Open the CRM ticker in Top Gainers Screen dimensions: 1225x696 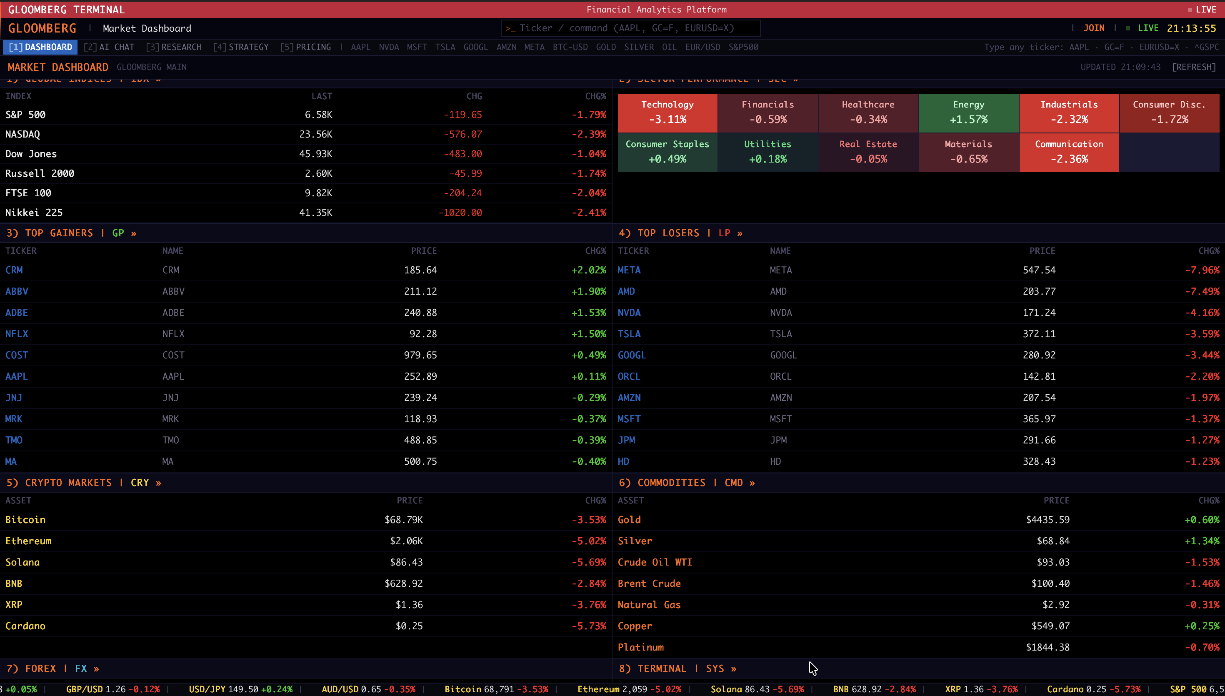14,270
